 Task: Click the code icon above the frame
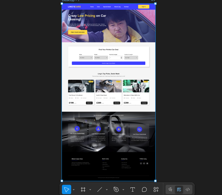[x=153, y=0]
